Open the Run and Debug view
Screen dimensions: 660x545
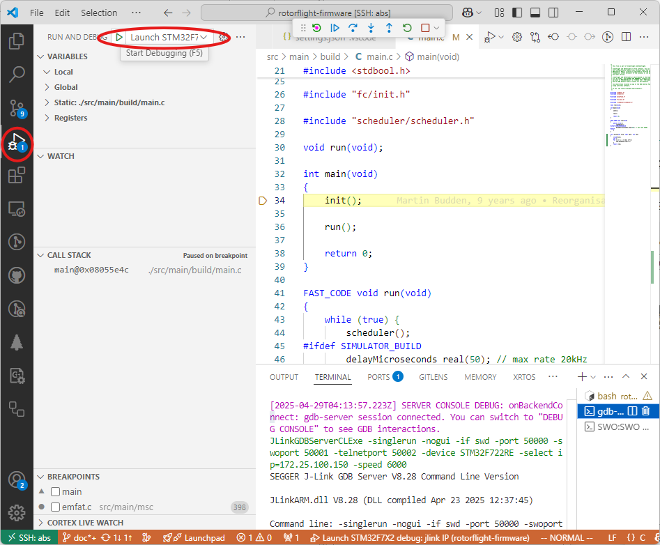click(17, 144)
